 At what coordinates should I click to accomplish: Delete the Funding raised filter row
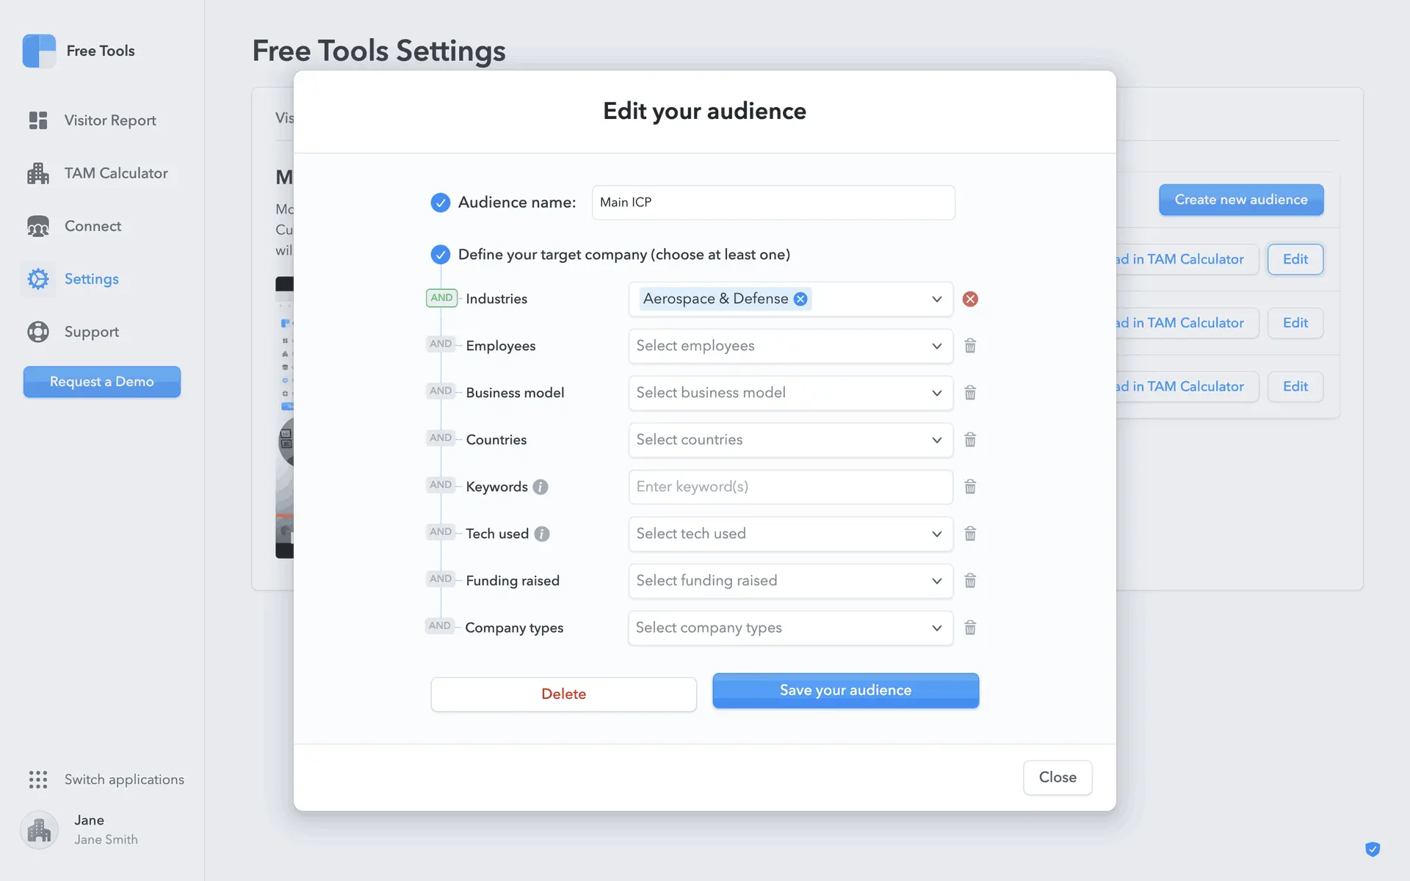tap(970, 581)
